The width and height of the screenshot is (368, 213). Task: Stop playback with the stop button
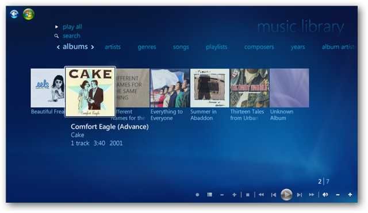[x=248, y=195]
